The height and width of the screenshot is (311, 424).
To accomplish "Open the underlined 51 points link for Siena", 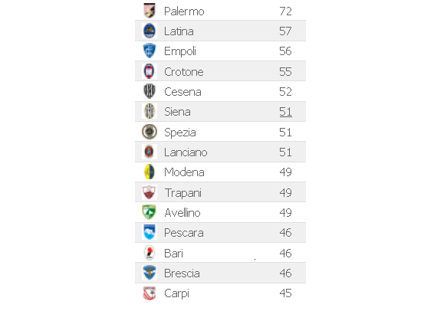I will point(285,112).
